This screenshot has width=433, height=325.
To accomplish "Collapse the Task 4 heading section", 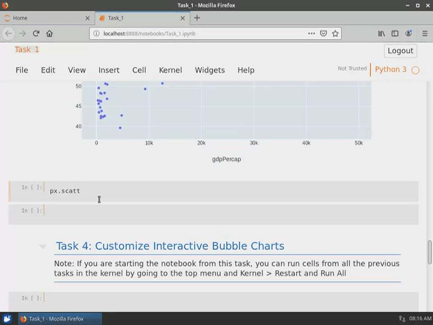I will (42, 246).
